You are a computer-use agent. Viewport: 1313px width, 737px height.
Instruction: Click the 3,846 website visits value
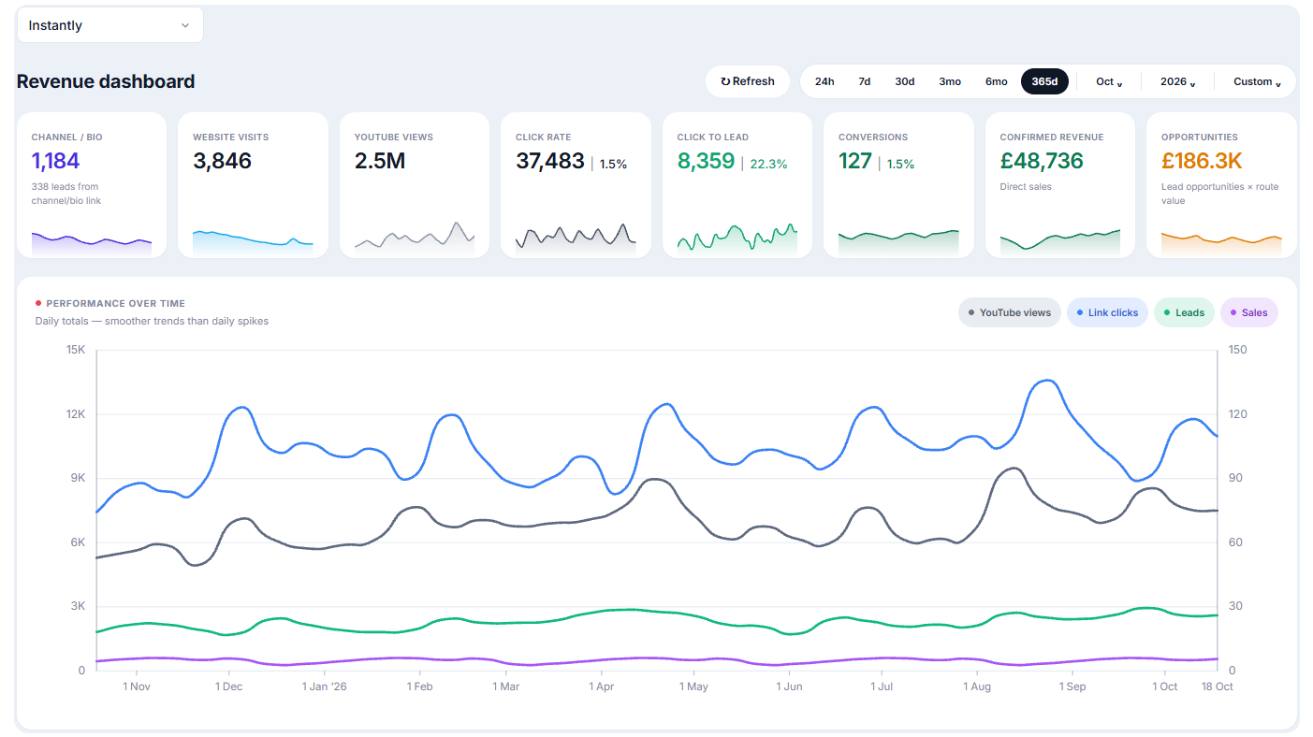[223, 161]
